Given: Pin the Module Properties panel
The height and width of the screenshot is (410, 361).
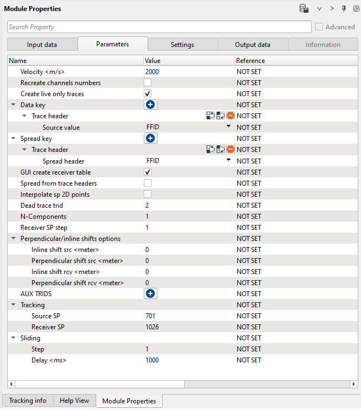Looking at the screenshot, I should point(344,9).
